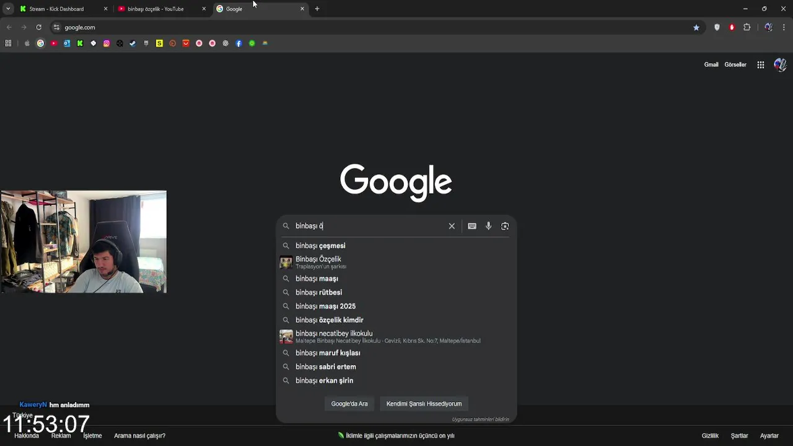Click the Binbaşı Özçelik suggestion thumbnail
This screenshot has width=793, height=446.
[286, 263]
